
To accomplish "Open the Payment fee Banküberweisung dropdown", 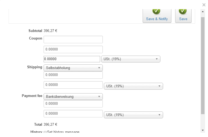I will coord(73,97).
